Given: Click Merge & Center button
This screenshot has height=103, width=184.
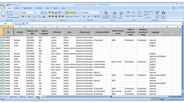Looking at the screenshot, I should (x=73, y=17).
